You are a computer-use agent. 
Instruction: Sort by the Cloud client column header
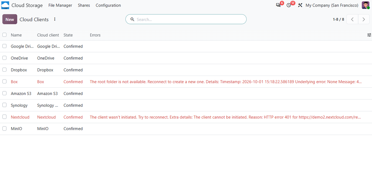click(48, 35)
